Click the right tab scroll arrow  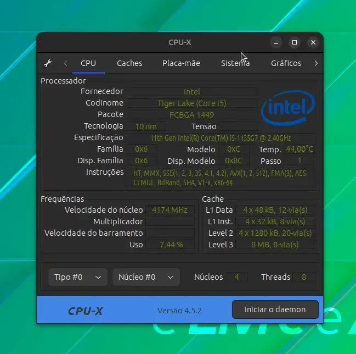[316, 63]
